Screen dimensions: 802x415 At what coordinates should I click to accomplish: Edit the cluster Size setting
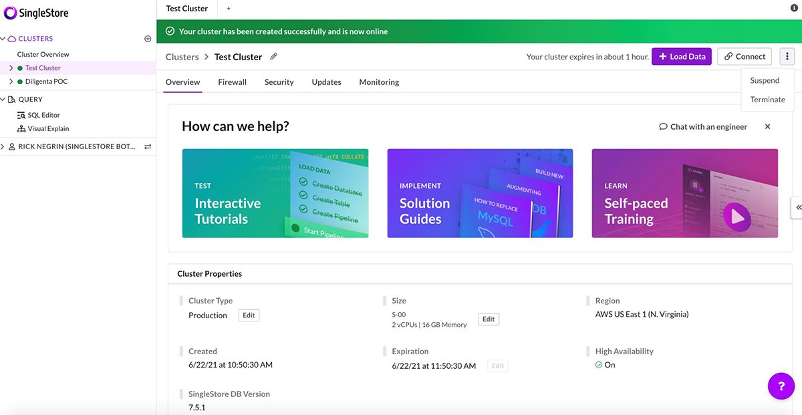488,319
